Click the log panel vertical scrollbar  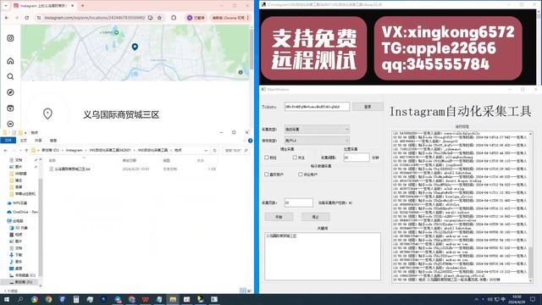(x=531, y=263)
